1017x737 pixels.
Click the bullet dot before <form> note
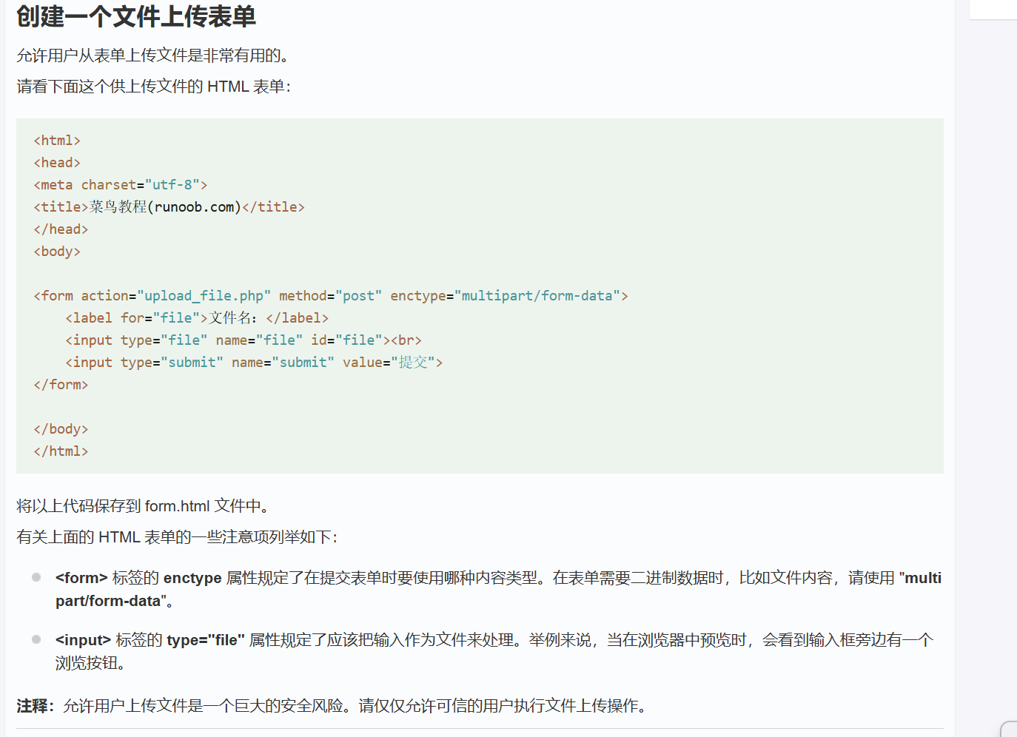pos(36,577)
